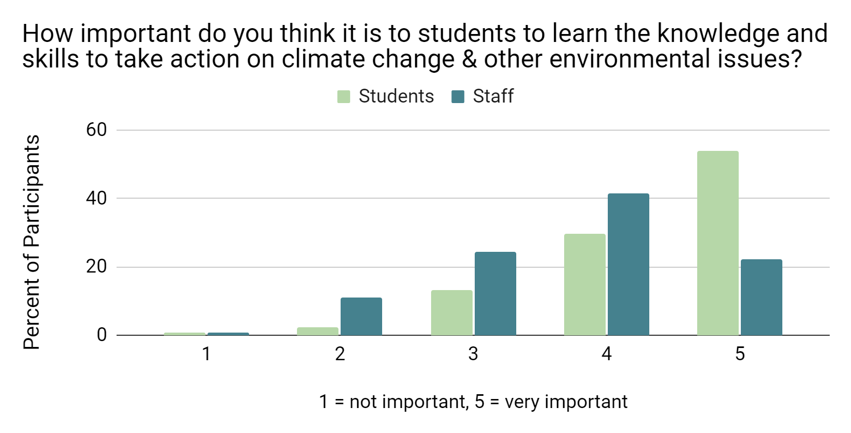This screenshot has width=851, height=433.
Task: Click the horizontal axis caption about importance scale
Action: click(473, 402)
